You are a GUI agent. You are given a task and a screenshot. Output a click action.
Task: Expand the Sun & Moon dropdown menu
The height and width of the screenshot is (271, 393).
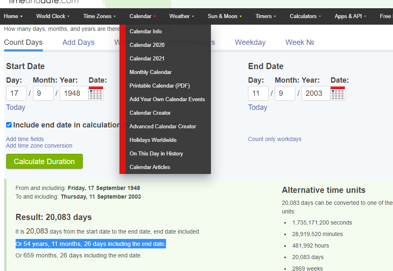[225, 16]
